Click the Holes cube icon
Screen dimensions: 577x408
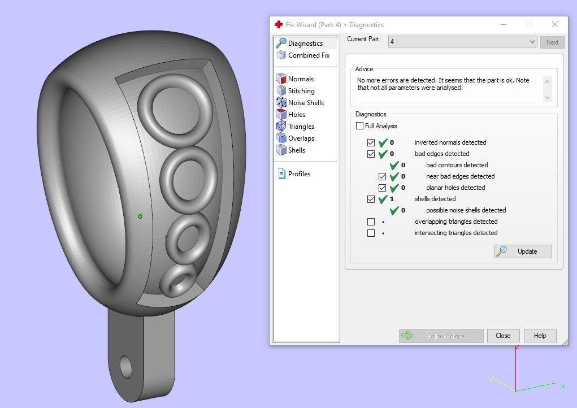[x=281, y=114]
